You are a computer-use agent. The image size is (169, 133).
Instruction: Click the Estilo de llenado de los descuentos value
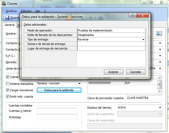click(x=111, y=35)
